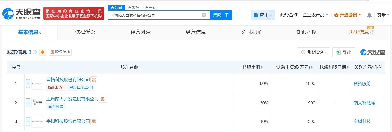Click the A股(正常上市) tag

(81, 87)
